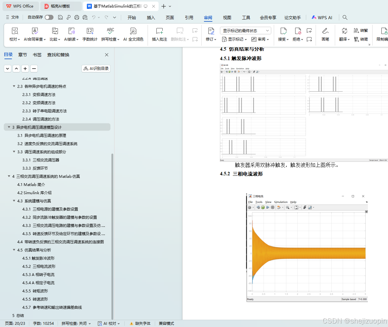Image resolution: width=388 pixels, height=327 pixels.
Task: Switch to the 页面 ribbon tab
Action: (170, 18)
